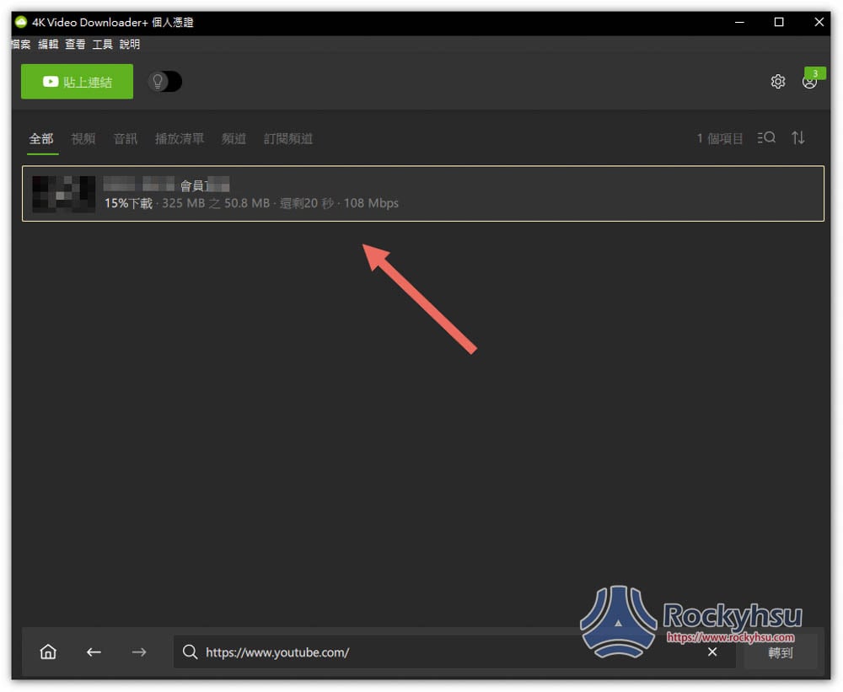Click the 轉到 go button

pyautogui.click(x=781, y=652)
